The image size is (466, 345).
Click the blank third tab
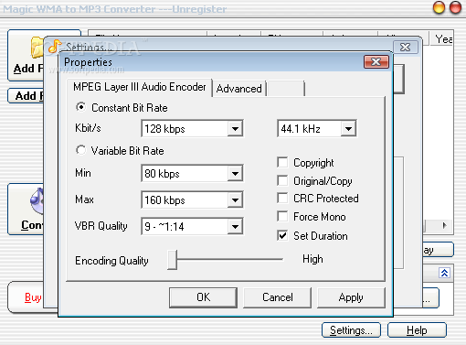tap(286, 89)
